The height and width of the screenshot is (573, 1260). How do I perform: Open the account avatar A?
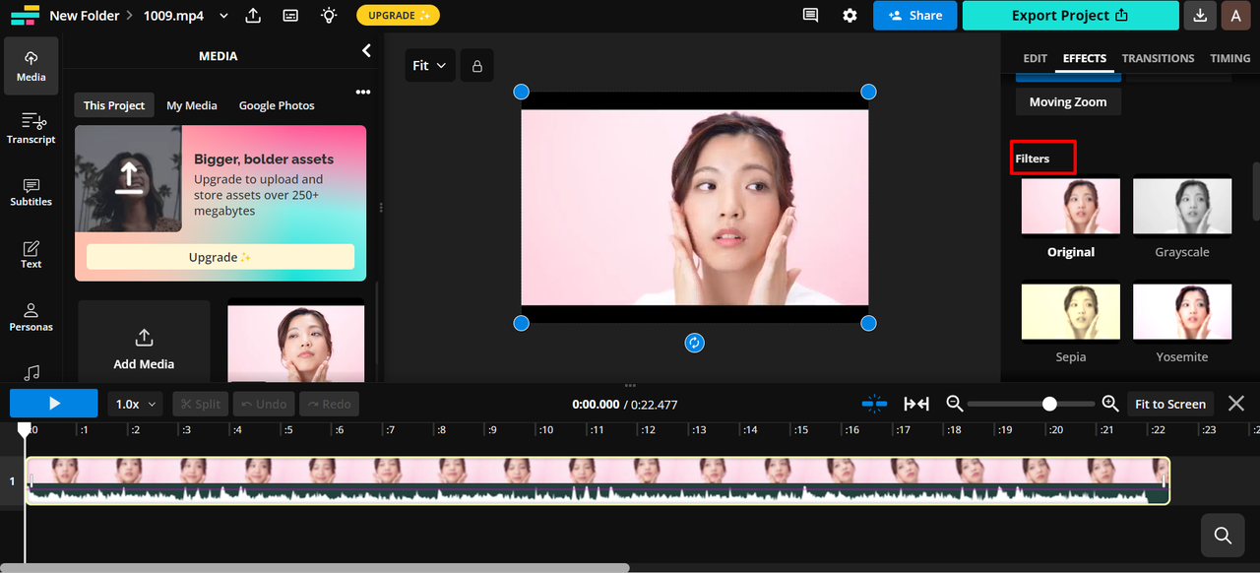[1236, 16]
